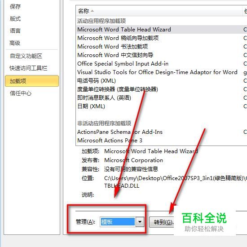Open the 保存 options category
Screen dimensions: 247x247
click(15, 7)
